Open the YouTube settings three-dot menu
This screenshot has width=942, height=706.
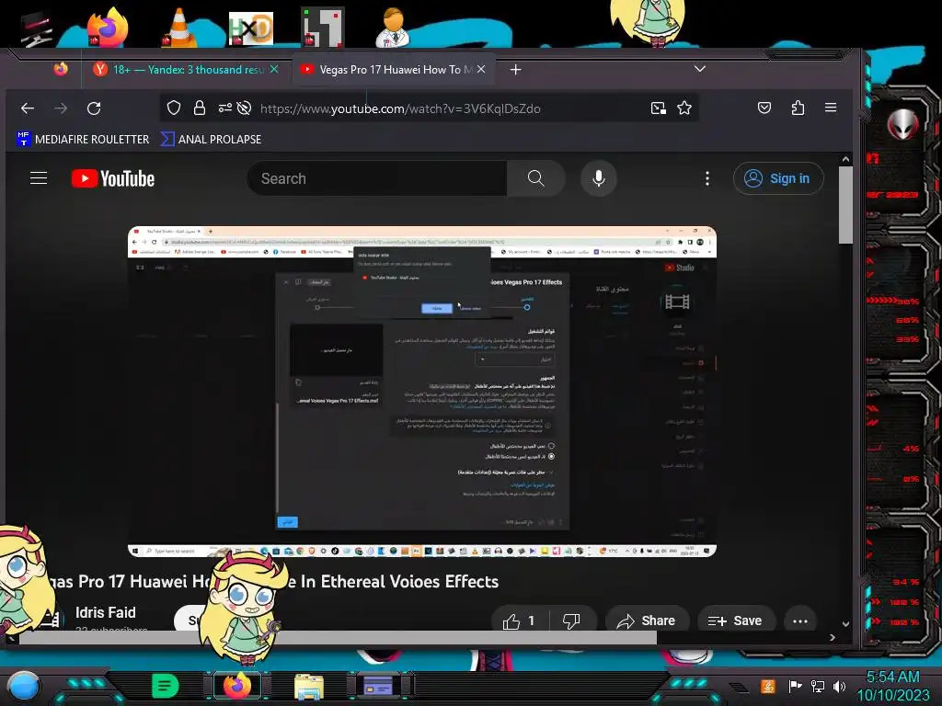pyautogui.click(x=707, y=178)
